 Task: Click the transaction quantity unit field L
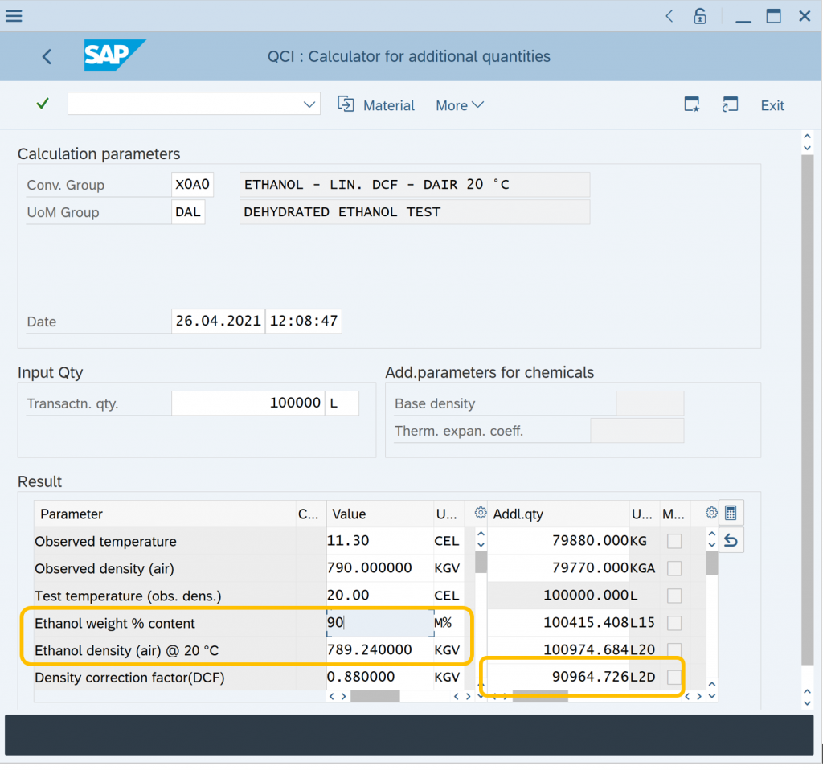(342, 403)
